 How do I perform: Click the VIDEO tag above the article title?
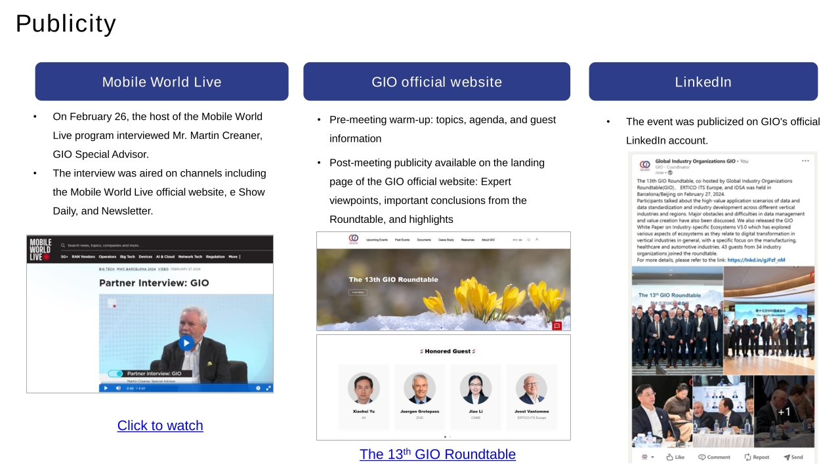[163, 269]
